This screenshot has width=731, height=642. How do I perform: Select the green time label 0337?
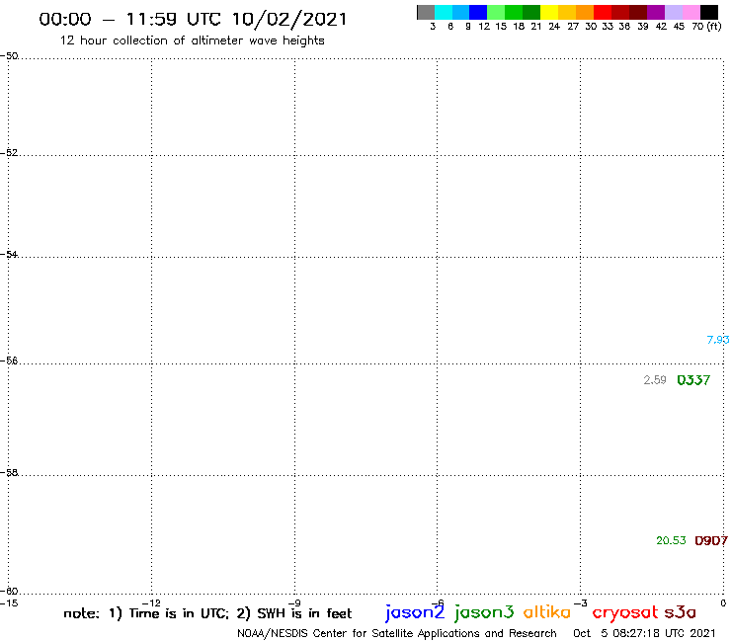[693, 380]
